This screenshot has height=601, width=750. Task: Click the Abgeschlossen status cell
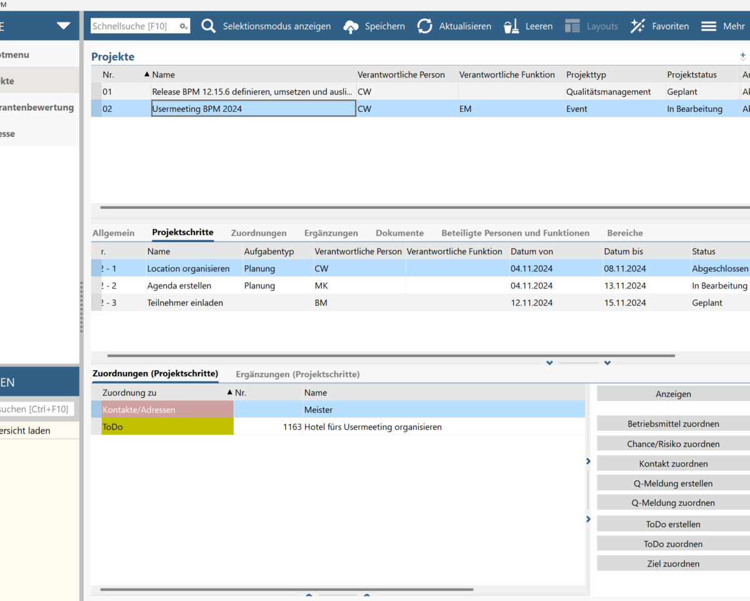click(x=720, y=268)
